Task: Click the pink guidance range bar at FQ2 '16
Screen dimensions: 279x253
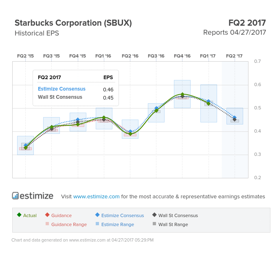Action: [x=130, y=135]
